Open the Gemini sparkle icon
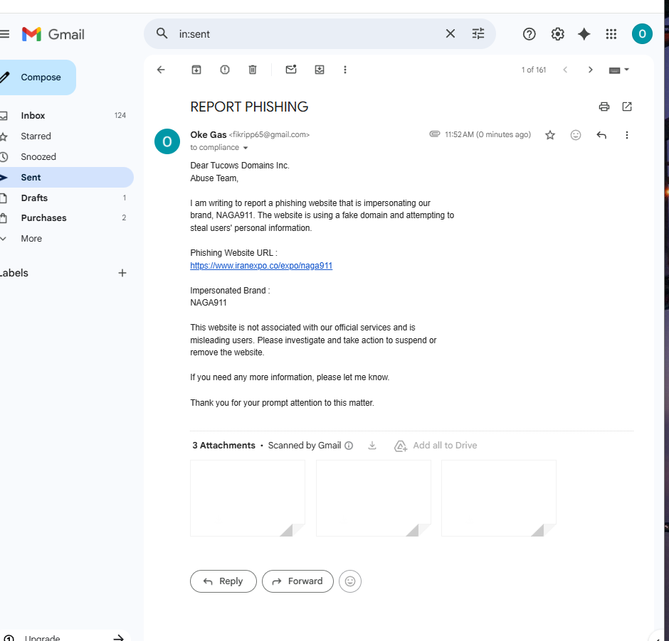 pos(584,34)
